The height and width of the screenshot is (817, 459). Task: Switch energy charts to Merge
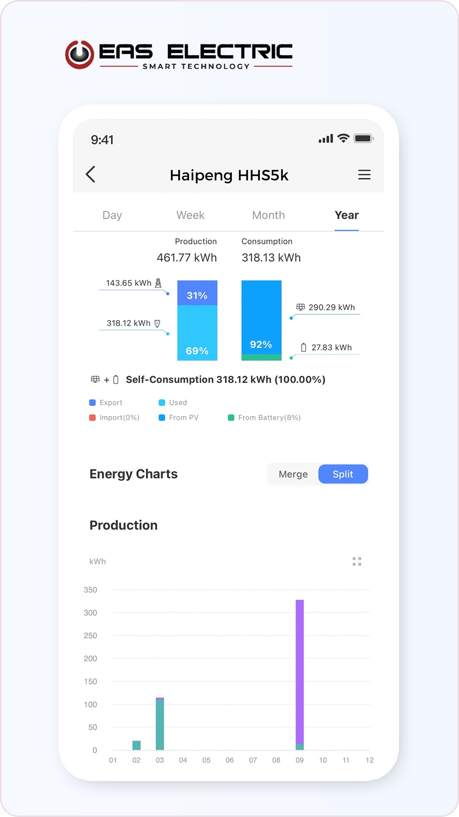293,474
